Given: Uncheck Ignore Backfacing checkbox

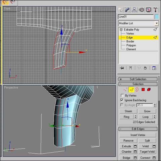Looking at the screenshot, I should click(122, 100).
